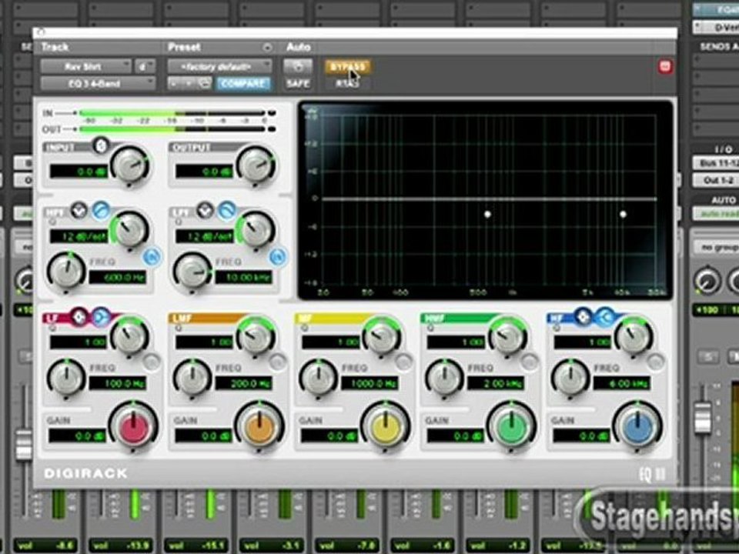Viewport: 739px width, 554px height.
Task: Click the OUT meter clip indicator
Action: (272, 129)
